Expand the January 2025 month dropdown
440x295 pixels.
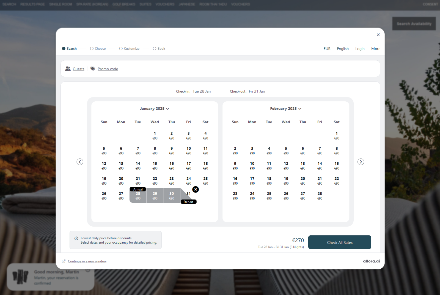tap(155, 108)
